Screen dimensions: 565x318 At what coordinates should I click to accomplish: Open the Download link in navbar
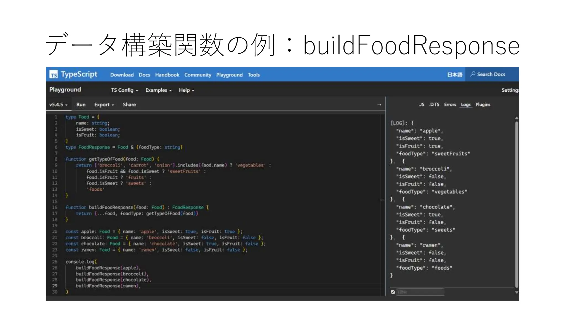click(x=122, y=75)
